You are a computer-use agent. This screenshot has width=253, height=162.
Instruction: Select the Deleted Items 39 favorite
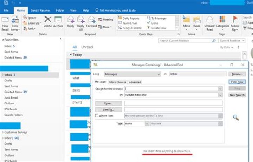(x=15, y=58)
